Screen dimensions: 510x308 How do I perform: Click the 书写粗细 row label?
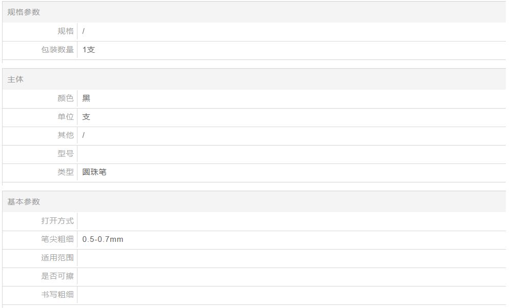click(57, 295)
